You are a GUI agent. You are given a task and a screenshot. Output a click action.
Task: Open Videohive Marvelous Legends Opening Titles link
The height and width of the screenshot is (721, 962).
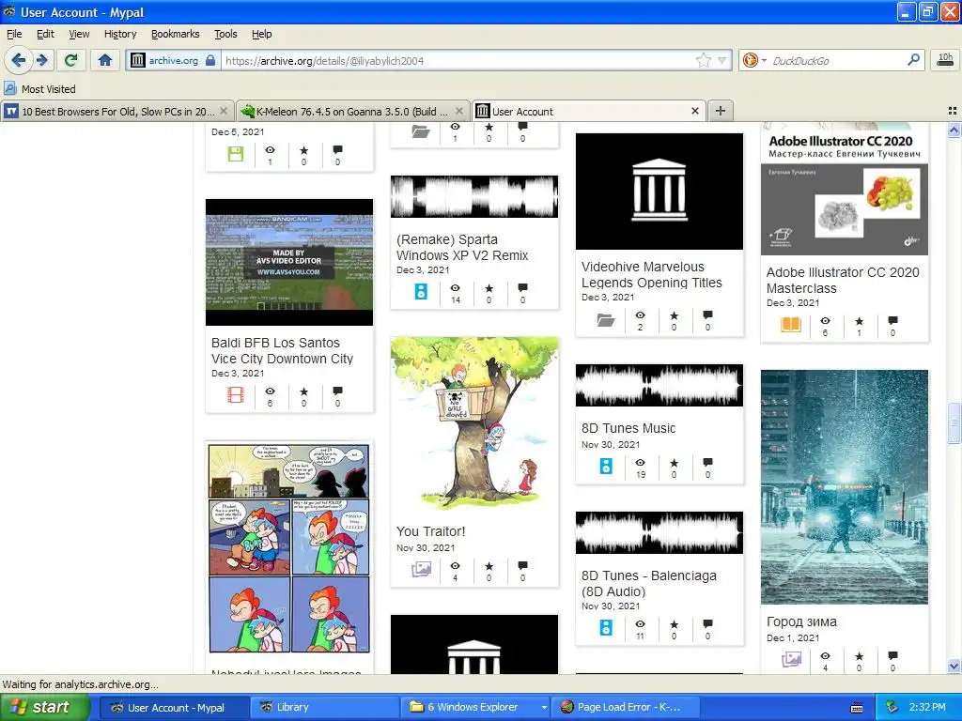(x=652, y=275)
